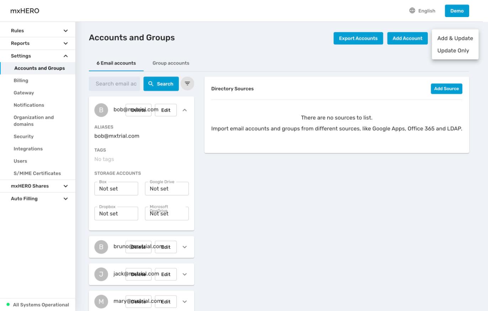Click the J avatar for jack@mxtrial.com

click(101, 274)
